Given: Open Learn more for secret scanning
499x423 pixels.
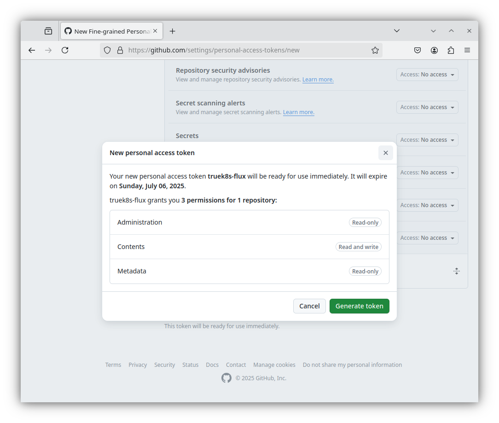Looking at the screenshot, I should point(298,112).
